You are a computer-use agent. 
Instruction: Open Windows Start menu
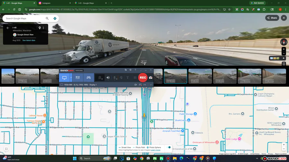(x=74, y=158)
